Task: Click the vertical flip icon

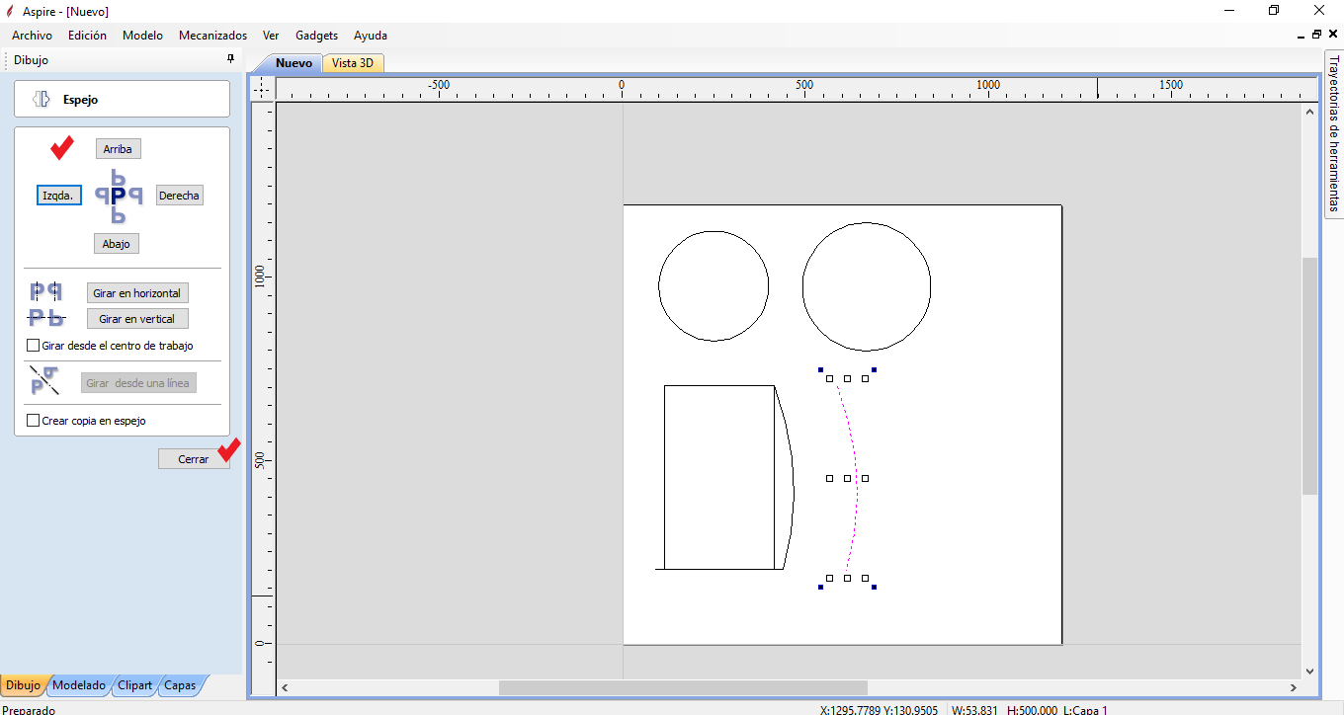Action: pyautogui.click(x=46, y=318)
